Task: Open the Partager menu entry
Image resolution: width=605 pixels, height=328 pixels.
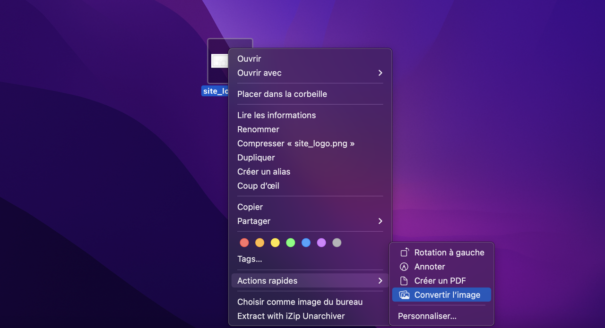Action: tap(310, 221)
